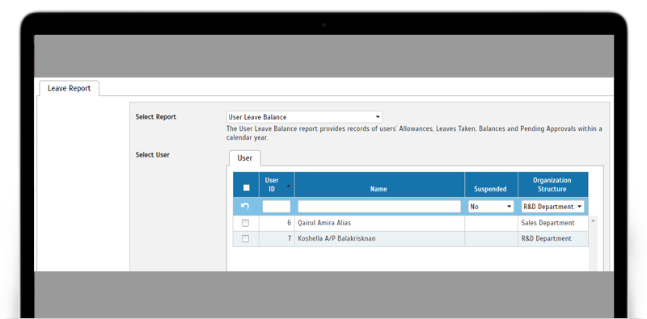
Task: Select the User tab
Action: coord(245,157)
